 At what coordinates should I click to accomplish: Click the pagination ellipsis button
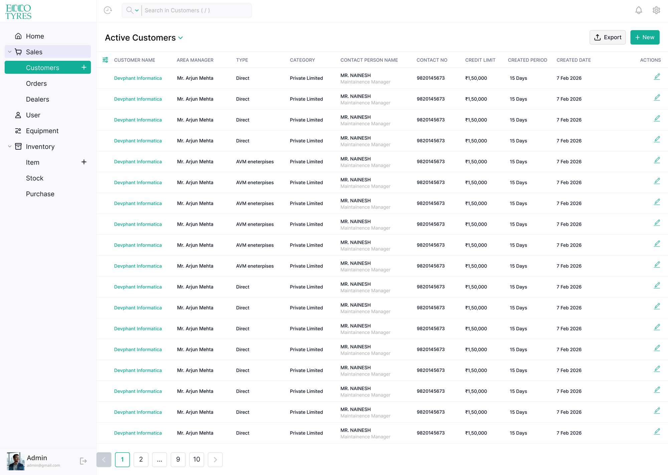[160, 460]
